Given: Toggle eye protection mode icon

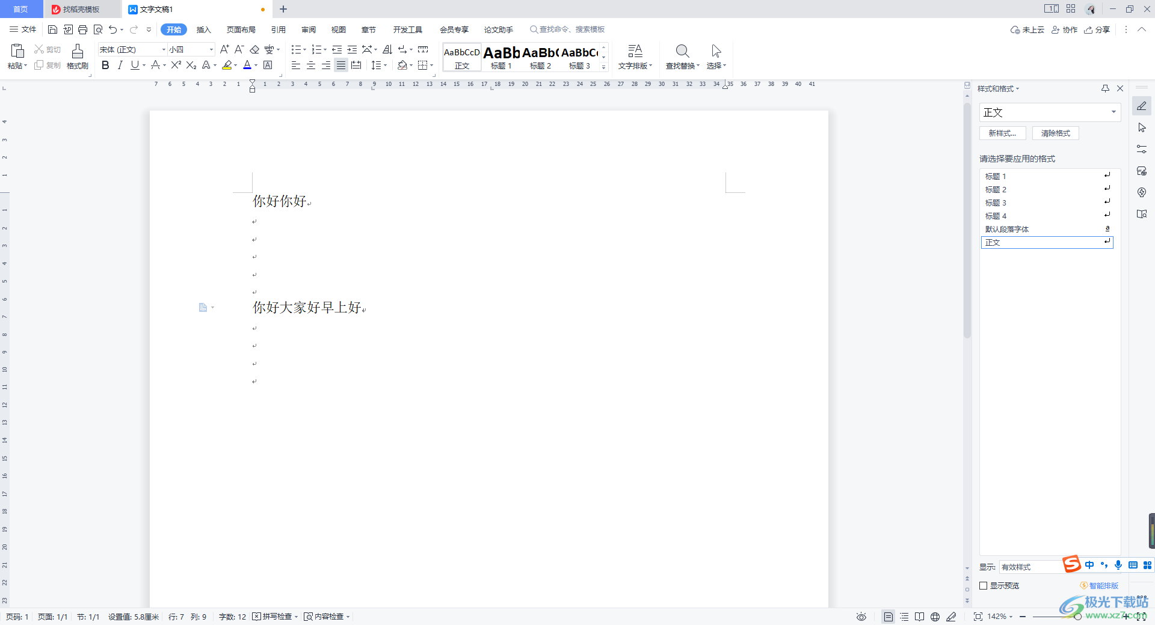Looking at the screenshot, I should click(861, 617).
